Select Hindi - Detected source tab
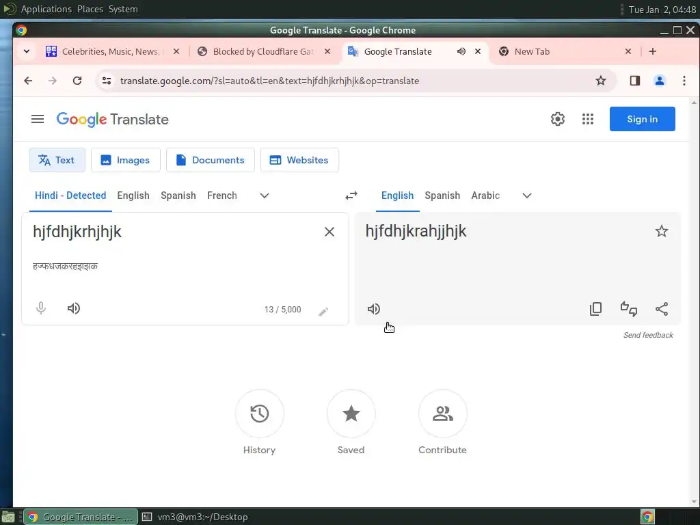This screenshot has width=700, height=525. pos(70,196)
